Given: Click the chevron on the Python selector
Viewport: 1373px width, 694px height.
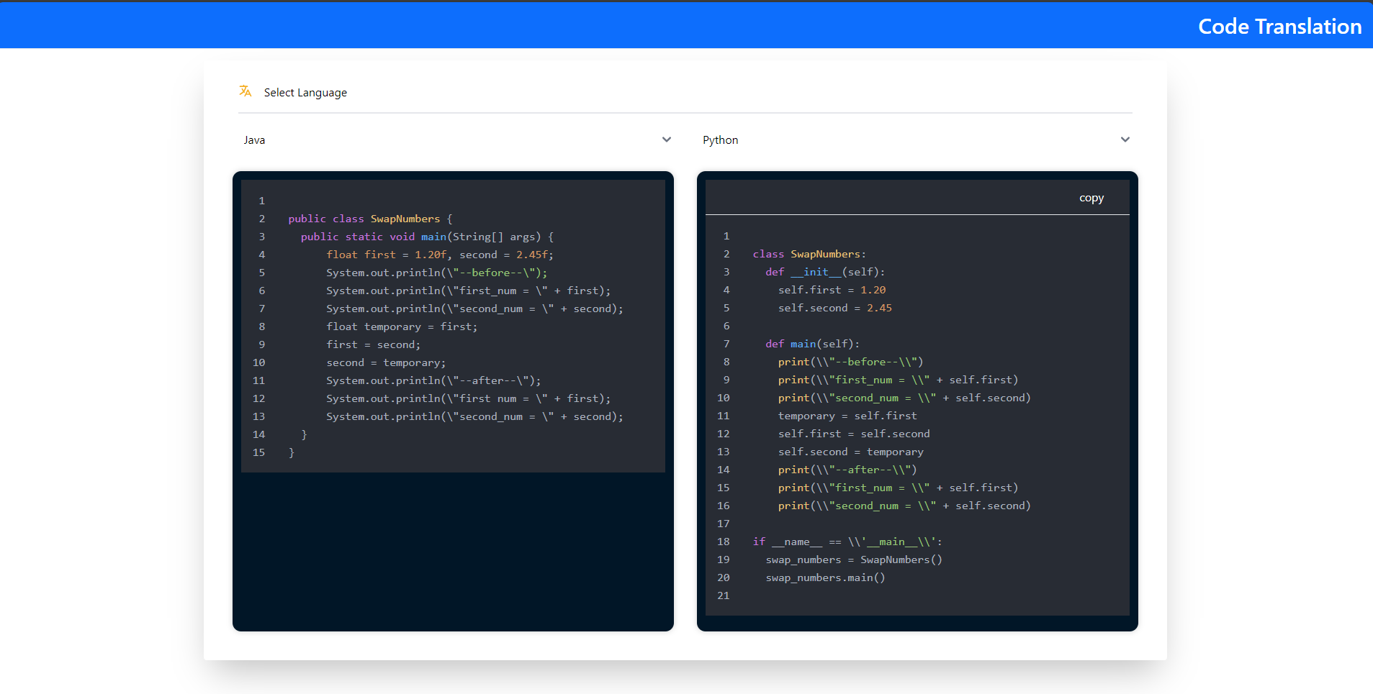Looking at the screenshot, I should 1125,140.
